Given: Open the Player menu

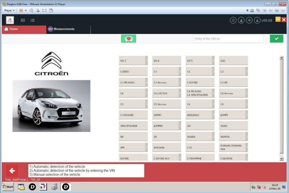Looking at the screenshot, I should tap(9, 10).
